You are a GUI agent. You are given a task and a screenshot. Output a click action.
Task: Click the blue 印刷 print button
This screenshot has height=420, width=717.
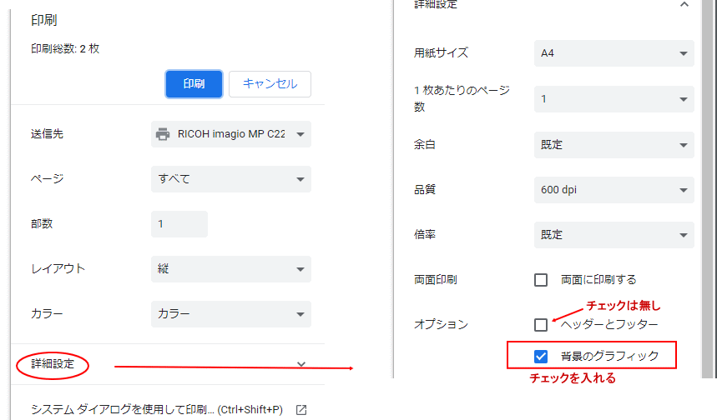pos(194,83)
